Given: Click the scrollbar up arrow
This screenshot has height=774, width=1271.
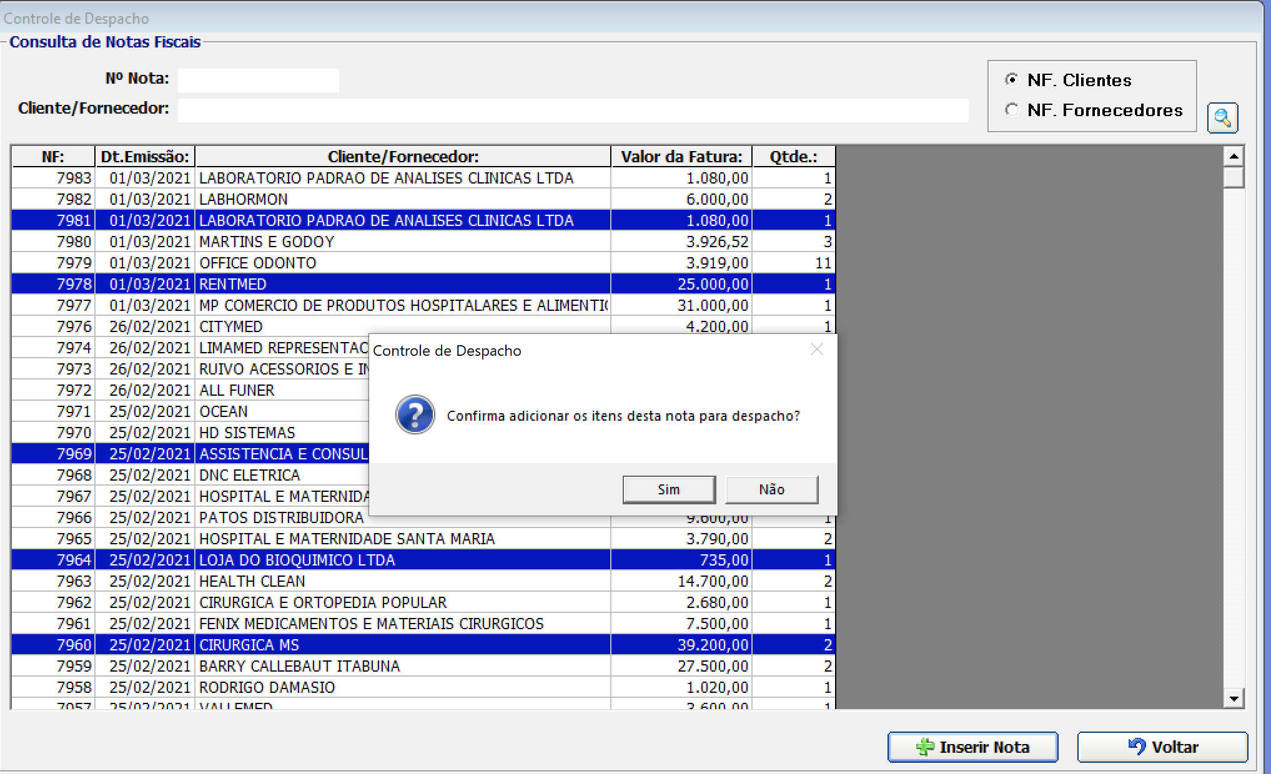Looking at the screenshot, I should click(x=1234, y=156).
